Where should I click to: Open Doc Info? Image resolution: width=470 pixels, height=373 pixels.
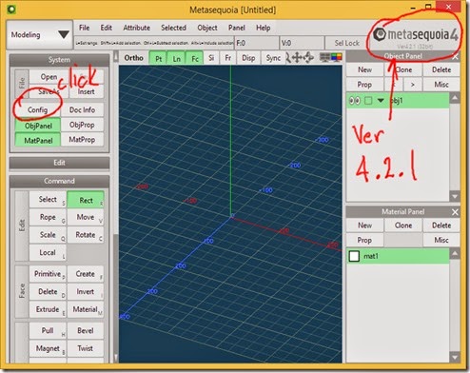click(x=82, y=109)
